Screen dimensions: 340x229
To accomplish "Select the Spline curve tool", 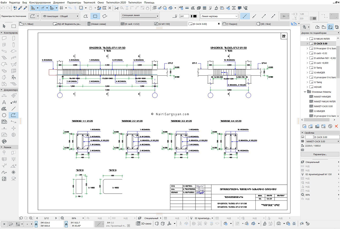I will tap(4, 172).
